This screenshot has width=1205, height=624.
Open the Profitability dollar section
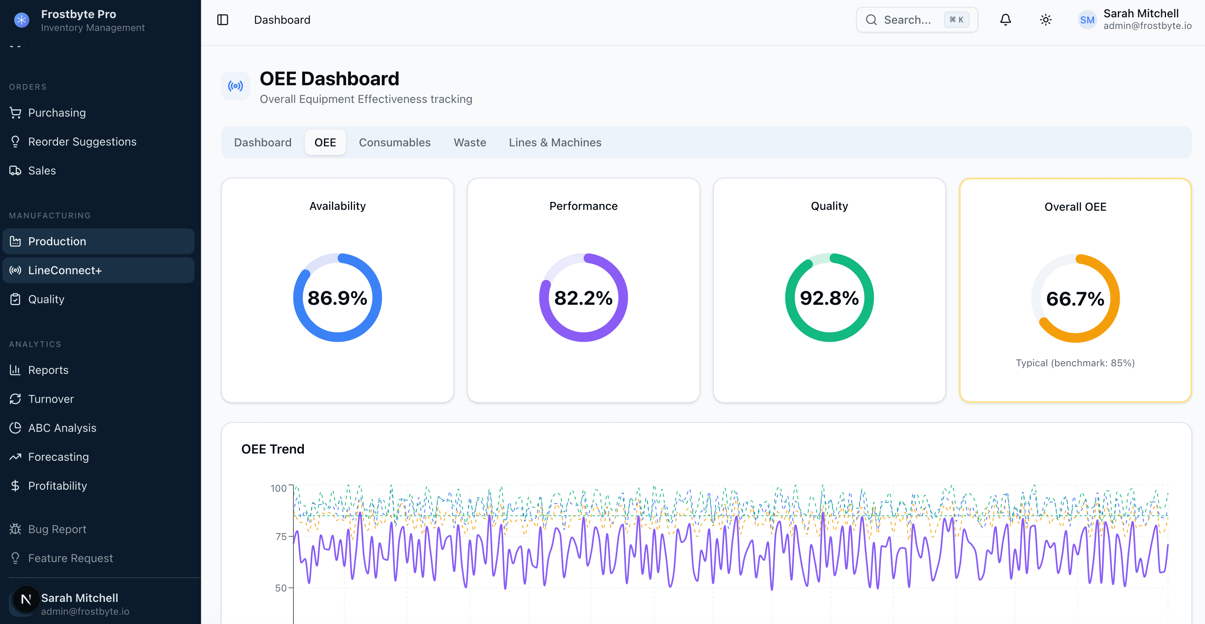point(57,486)
